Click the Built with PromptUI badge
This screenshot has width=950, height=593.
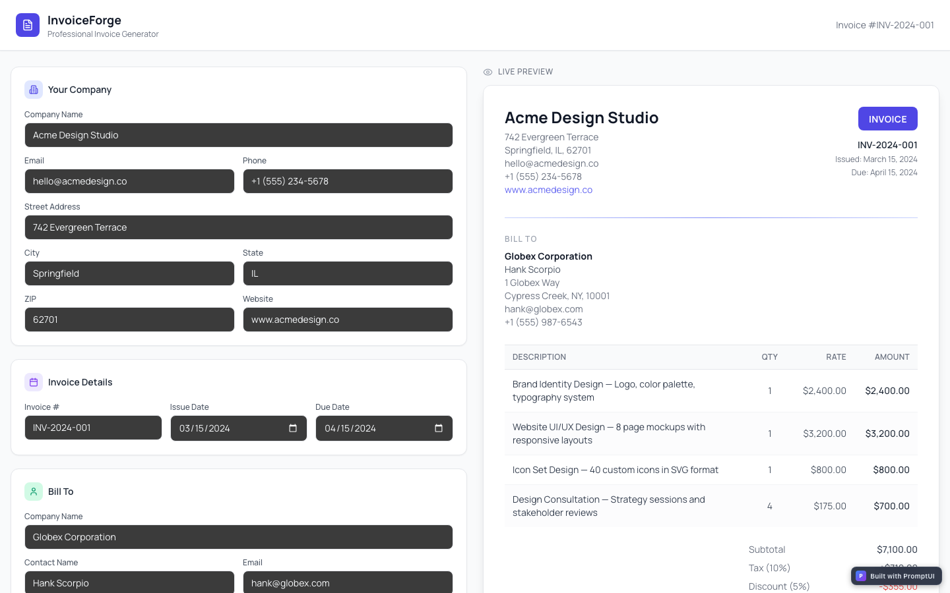pos(896,576)
